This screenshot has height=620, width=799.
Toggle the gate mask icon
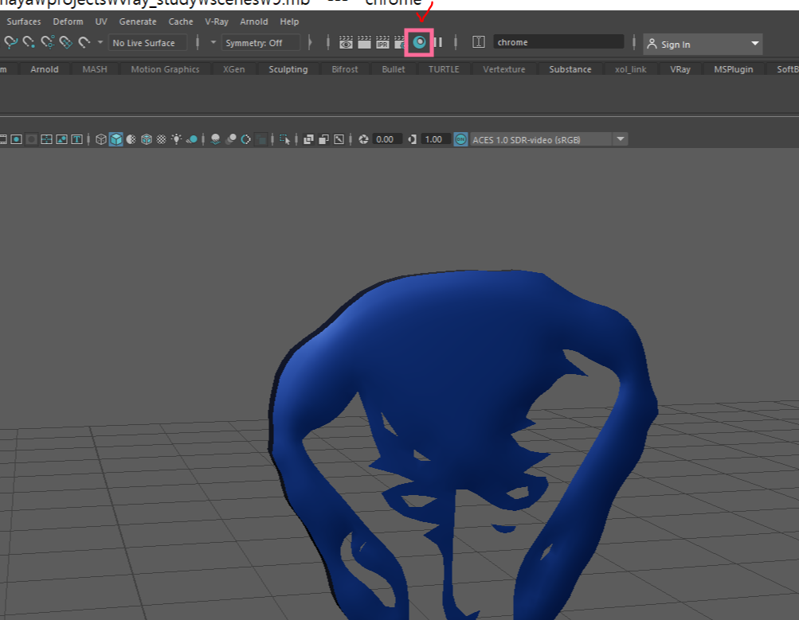pyautogui.click(x=31, y=139)
